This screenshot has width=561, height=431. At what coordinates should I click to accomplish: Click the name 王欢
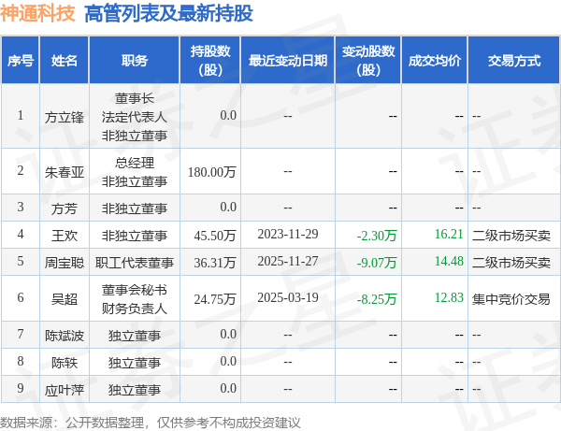tap(64, 236)
